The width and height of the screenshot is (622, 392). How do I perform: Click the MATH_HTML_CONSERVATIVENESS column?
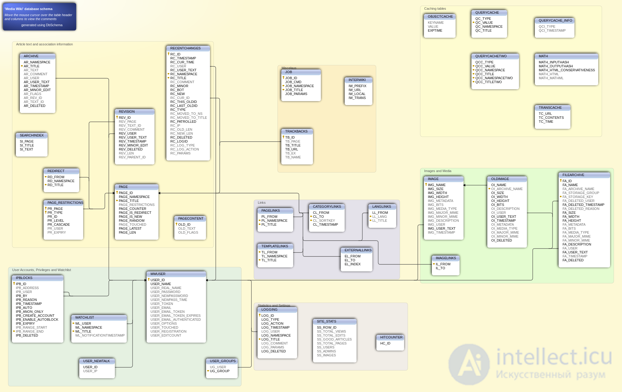point(567,70)
